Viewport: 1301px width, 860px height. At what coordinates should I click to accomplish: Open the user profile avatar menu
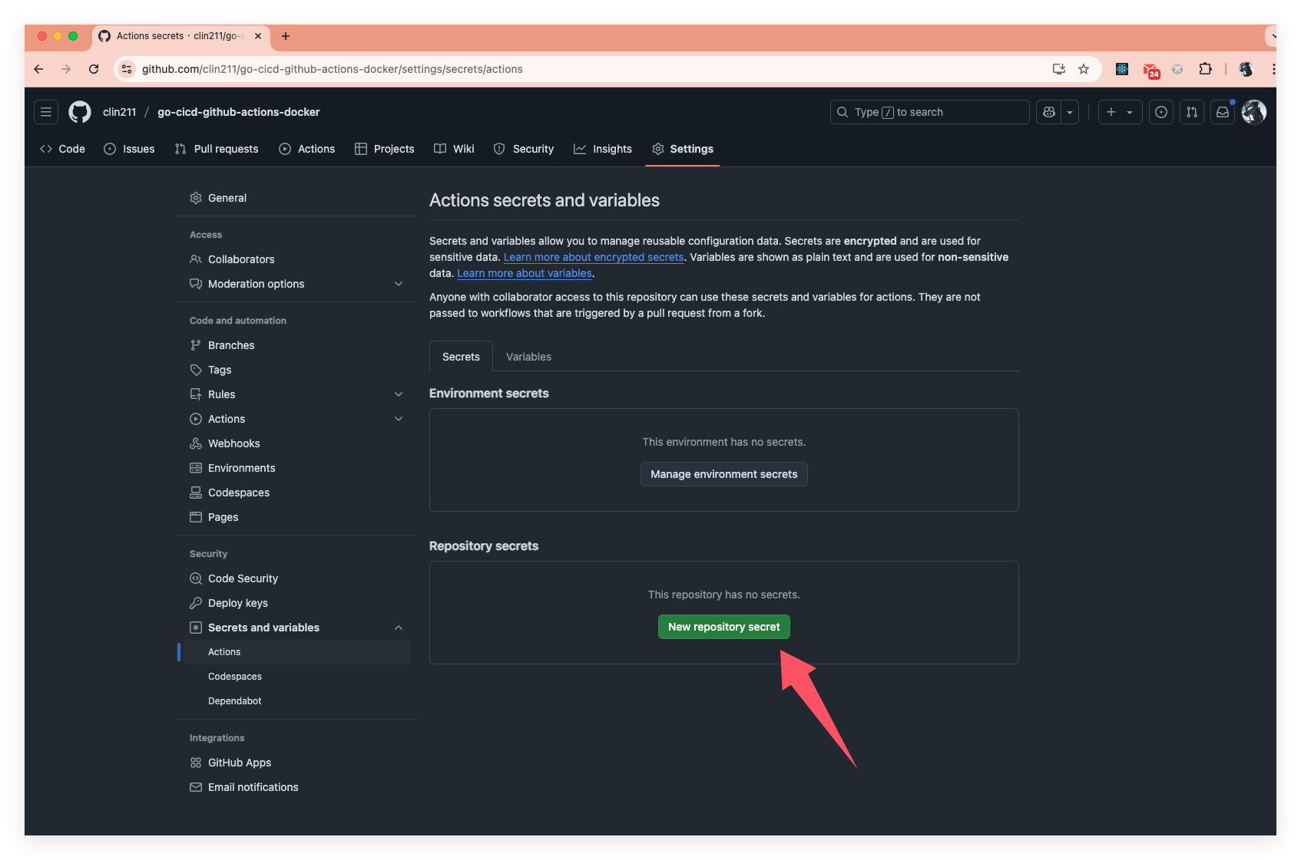(1254, 112)
